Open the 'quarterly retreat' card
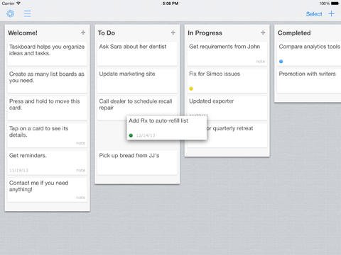Screen dimensions: 341x255 click(237, 135)
